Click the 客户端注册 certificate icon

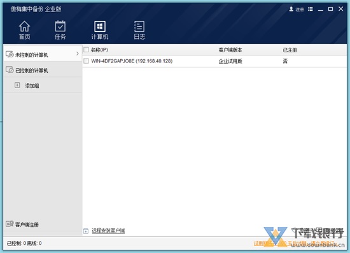(10, 224)
